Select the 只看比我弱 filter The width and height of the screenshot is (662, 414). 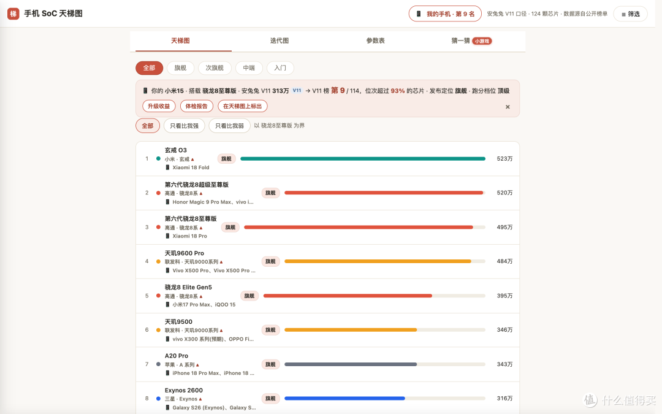(x=229, y=126)
